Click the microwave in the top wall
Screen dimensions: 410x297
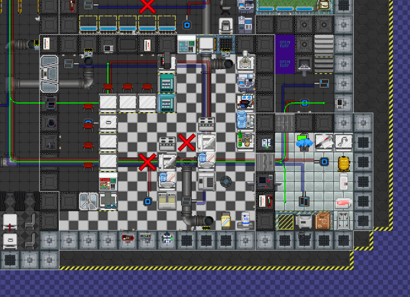pyautogui.click(x=108, y=48)
